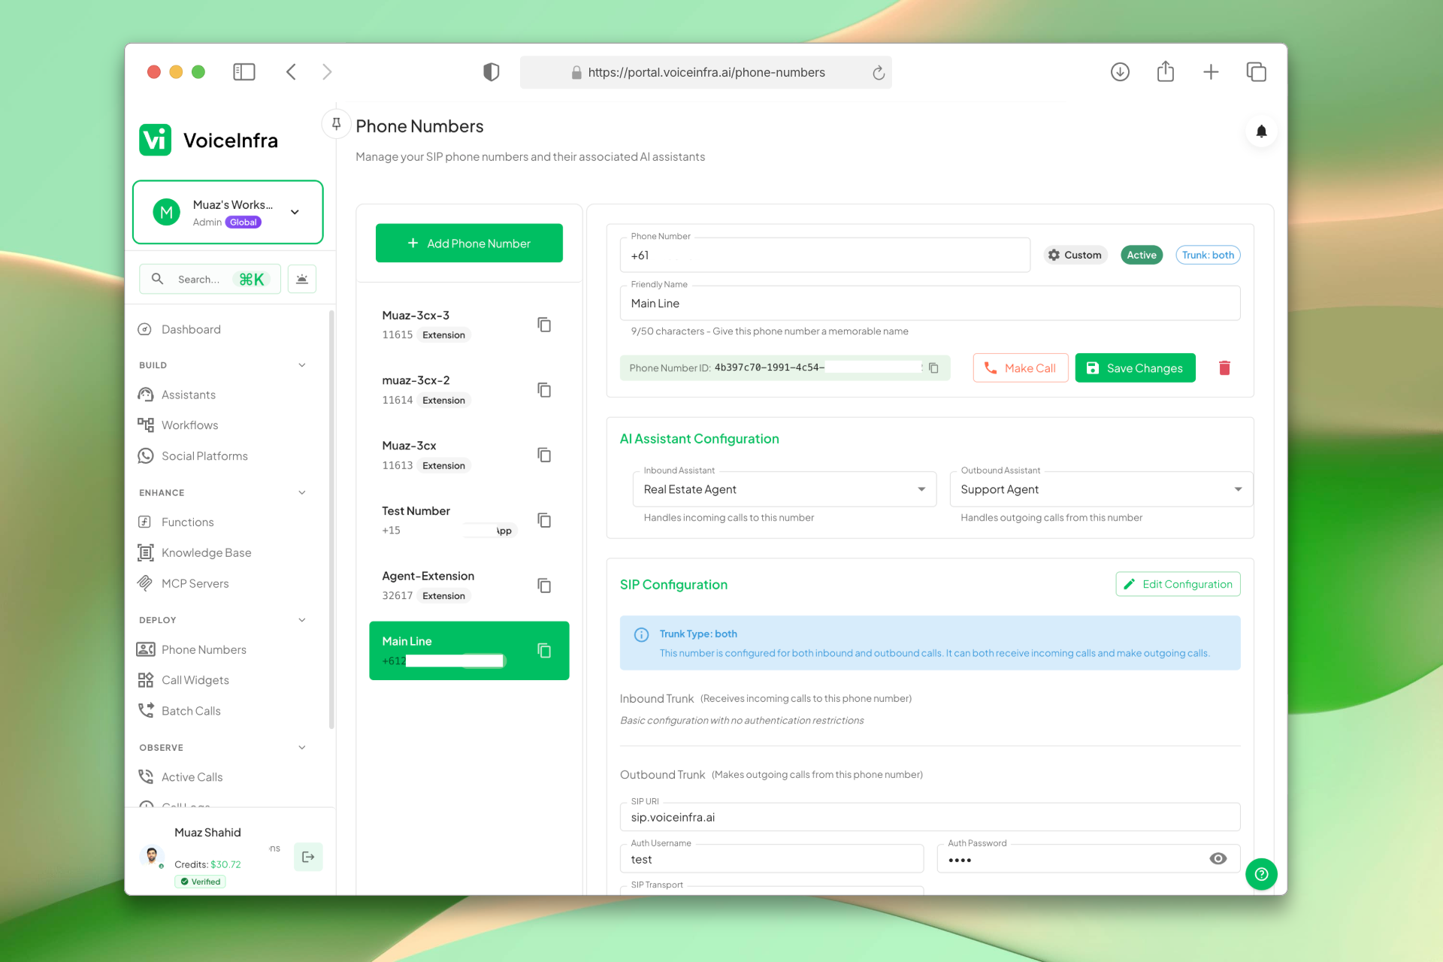Viewport: 1443px width, 962px height.
Task: Show the browser tab overview
Action: [1257, 72]
